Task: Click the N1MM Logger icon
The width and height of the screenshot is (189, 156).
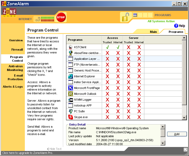Action: coord(71,100)
